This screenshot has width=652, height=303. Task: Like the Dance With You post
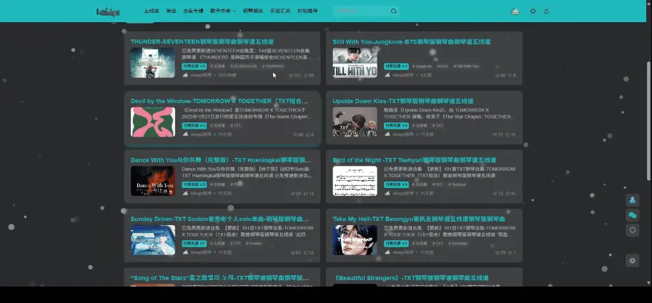[x=309, y=194]
